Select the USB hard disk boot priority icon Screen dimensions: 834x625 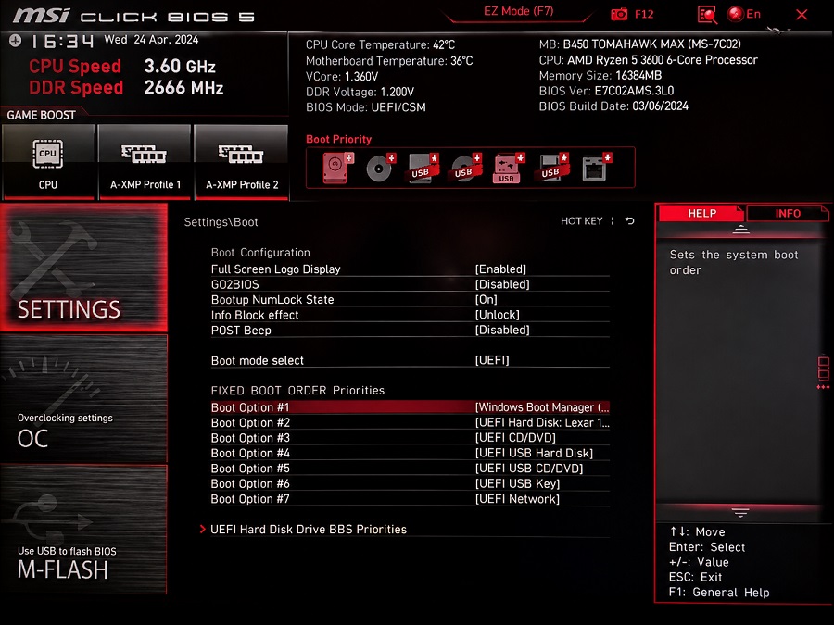coord(423,168)
